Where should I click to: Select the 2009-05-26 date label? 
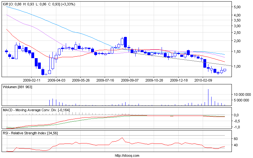[x=81, y=80]
